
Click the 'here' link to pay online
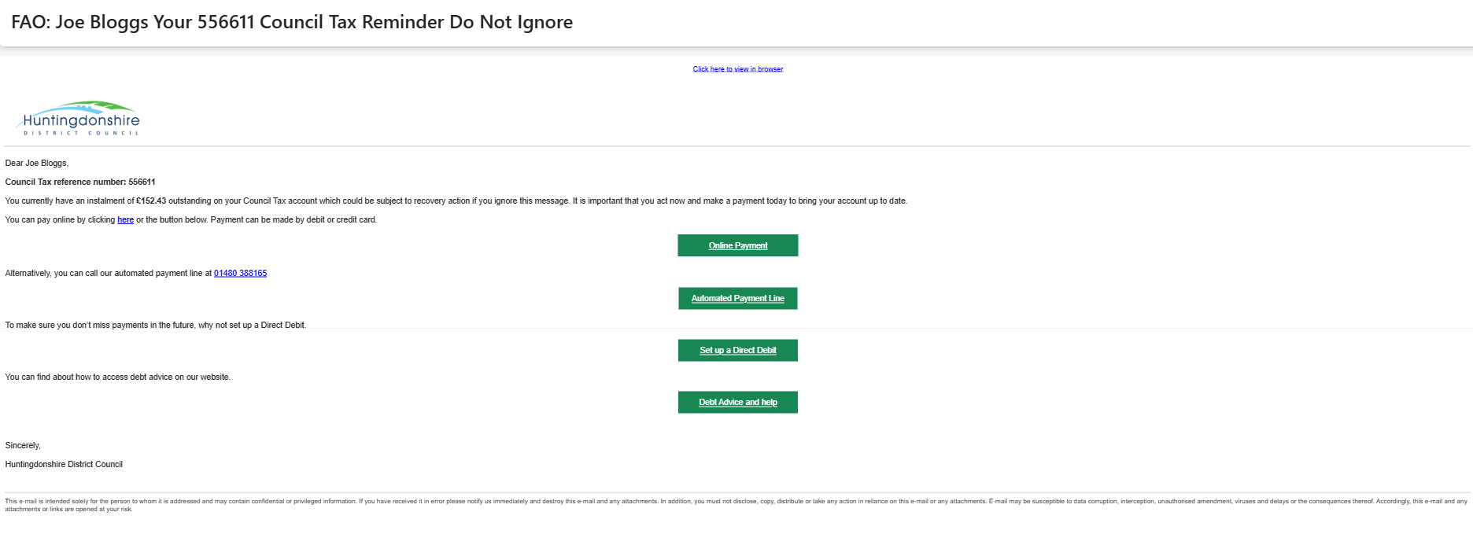[125, 220]
